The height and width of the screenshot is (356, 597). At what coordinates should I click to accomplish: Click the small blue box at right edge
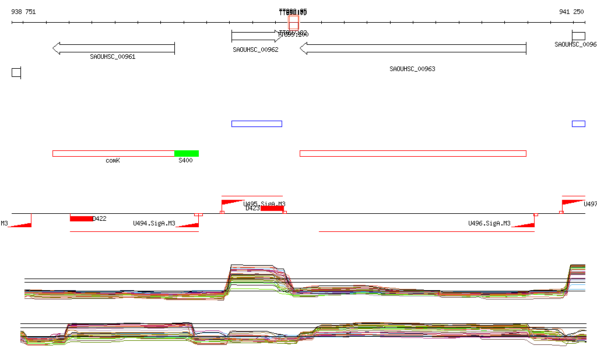click(x=579, y=124)
